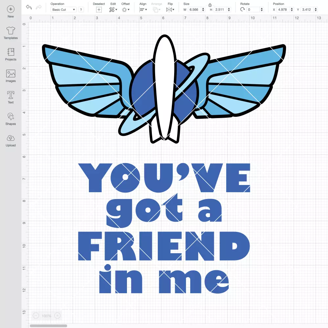Screen dimensions: 328x328
Task: Toggle the size aspect ratio lock
Action: tap(210, 5)
